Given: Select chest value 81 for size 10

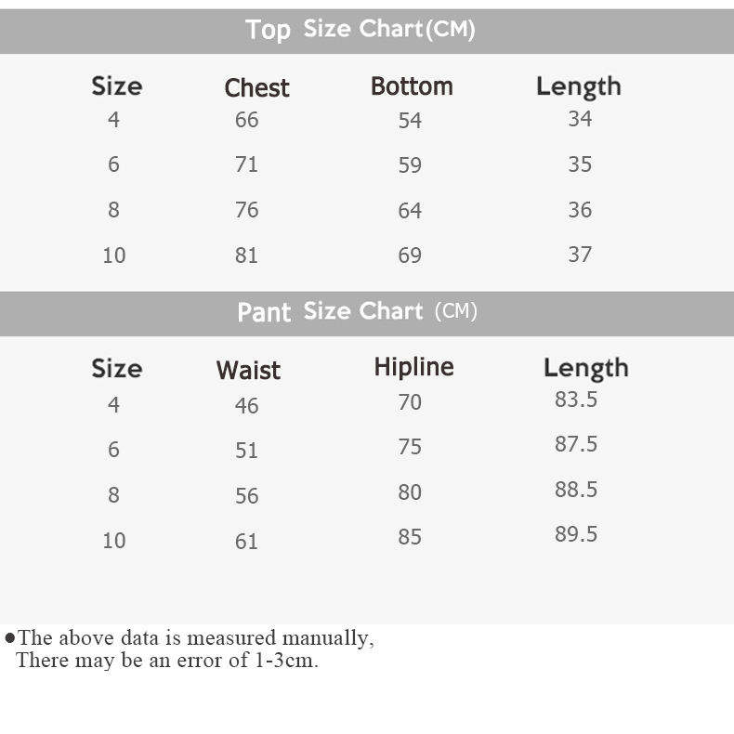Looking at the screenshot, I should click(x=246, y=256).
